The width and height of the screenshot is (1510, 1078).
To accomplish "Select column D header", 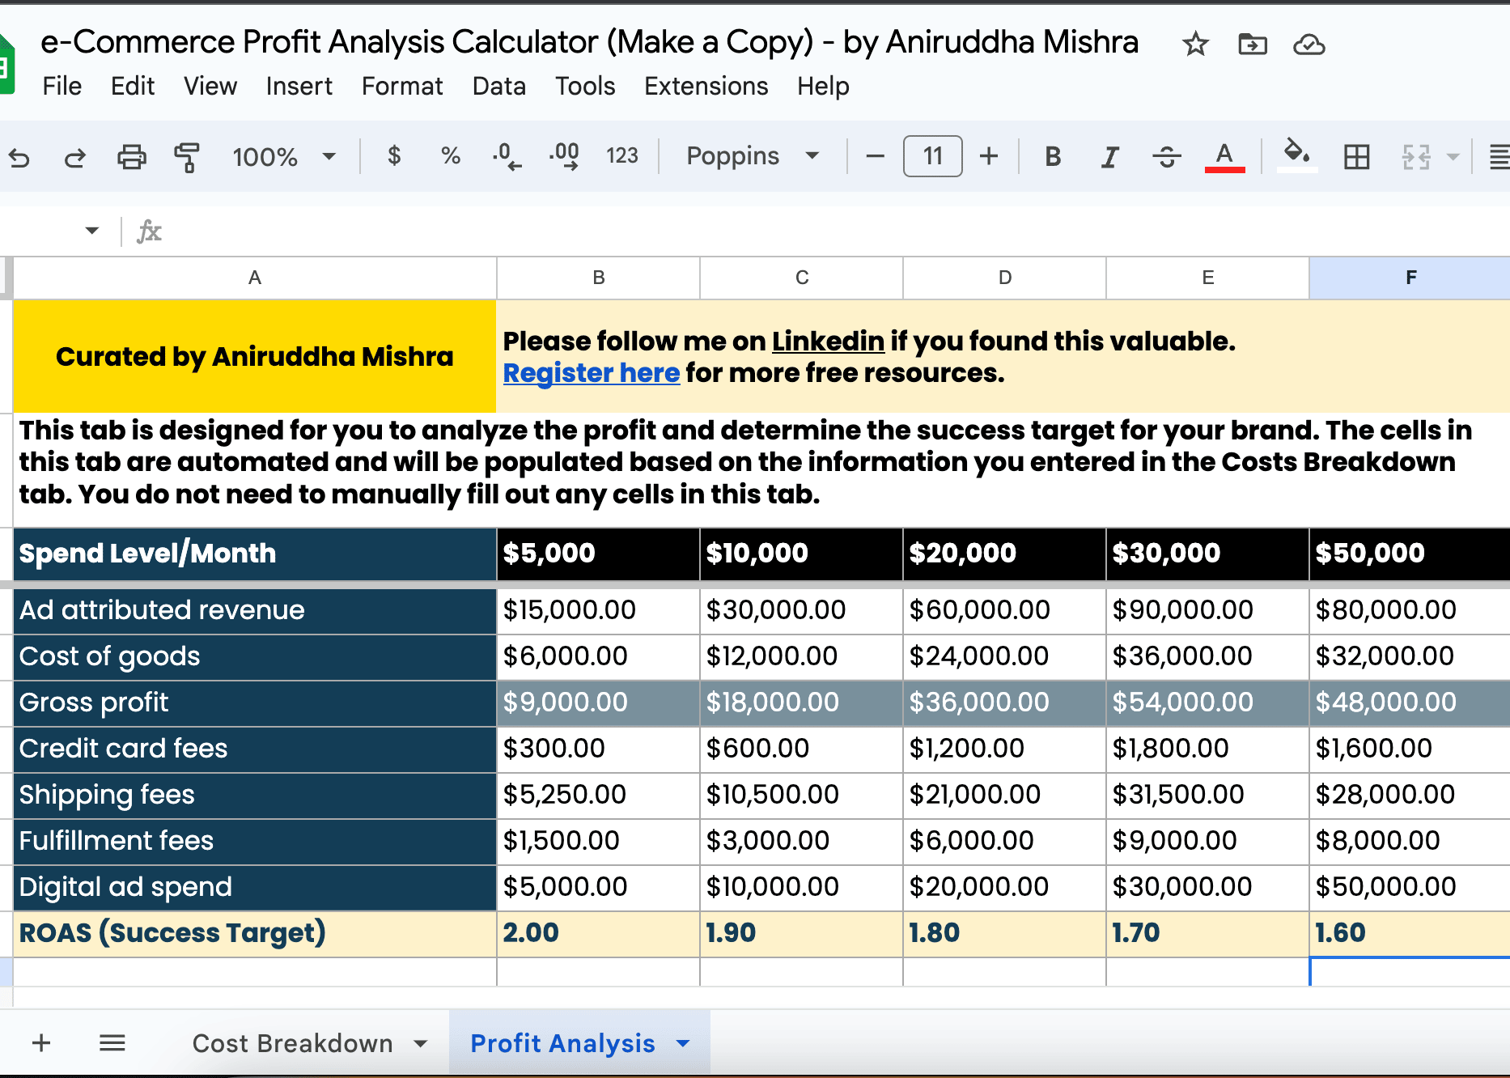I will point(1005,278).
